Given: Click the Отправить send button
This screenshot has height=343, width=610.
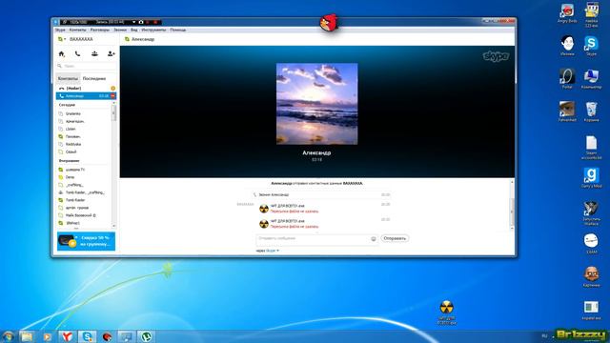Looking at the screenshot, I should tap(395, 238).
